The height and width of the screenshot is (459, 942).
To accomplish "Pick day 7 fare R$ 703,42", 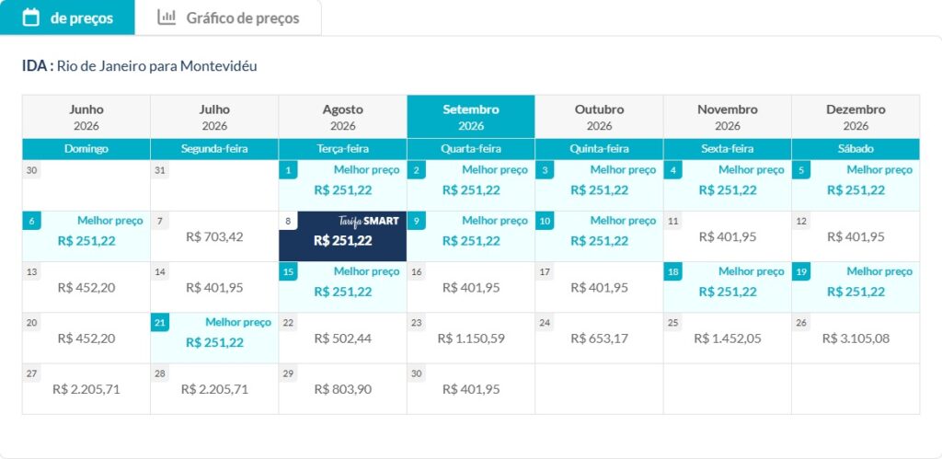I will [214, 236].
